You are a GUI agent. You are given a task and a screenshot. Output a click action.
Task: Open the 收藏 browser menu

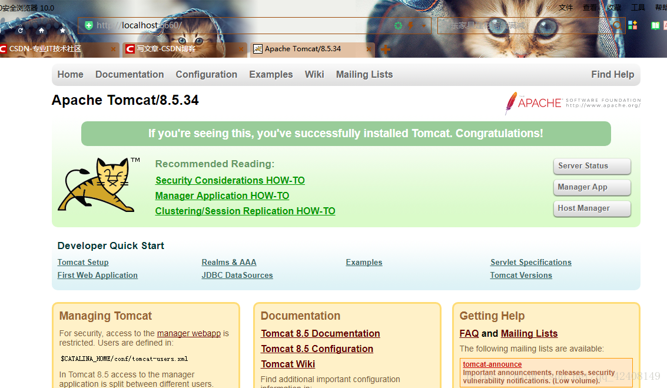pos(614,8)
